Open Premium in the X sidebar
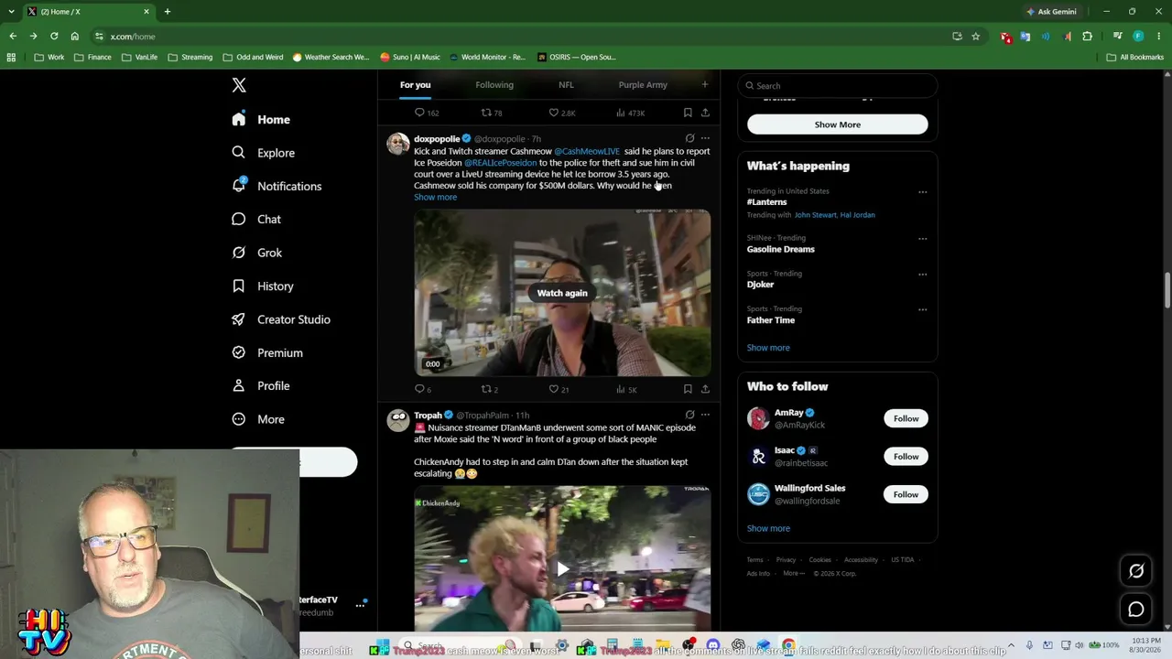 point(266,352)
